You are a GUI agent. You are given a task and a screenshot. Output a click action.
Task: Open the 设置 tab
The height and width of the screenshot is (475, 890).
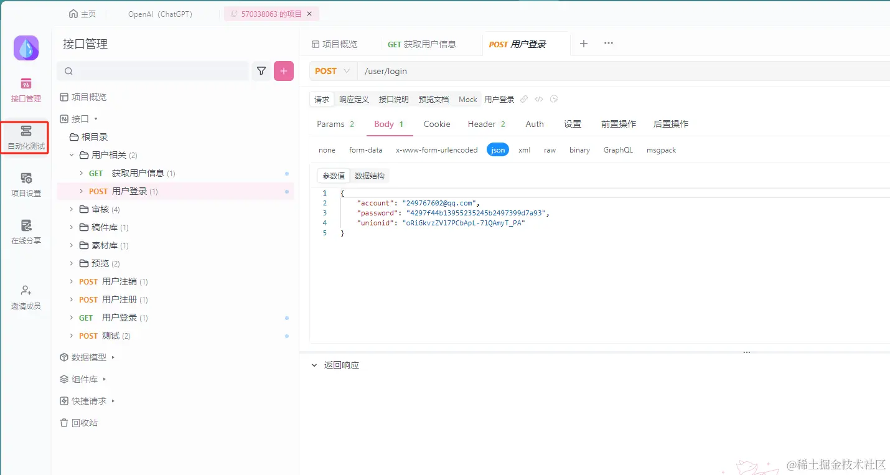click(573, 124)
